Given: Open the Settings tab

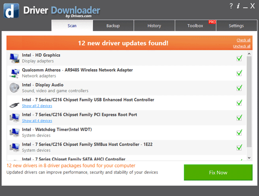Looking at the screenshot, I should [x=237, y=26].
